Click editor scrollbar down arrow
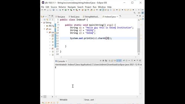Image resolution: width=185 pixels, height=104 pixels. (139, 54)
